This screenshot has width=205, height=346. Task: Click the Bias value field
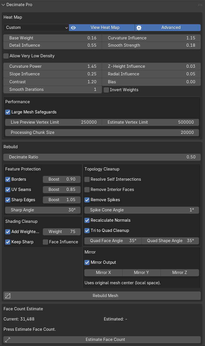coord(151,82)
